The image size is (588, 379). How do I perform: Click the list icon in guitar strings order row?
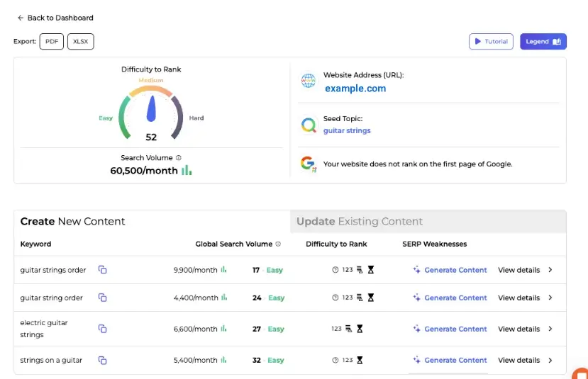360,270
